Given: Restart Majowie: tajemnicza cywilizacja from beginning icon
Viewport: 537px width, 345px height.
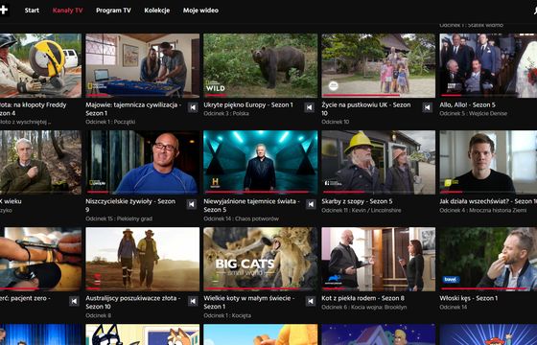Looking at the screenshot, I should tap(193, 107).
